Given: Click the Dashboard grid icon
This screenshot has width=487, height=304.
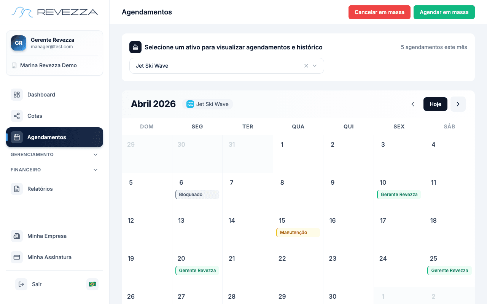Looking at the screenshot, I should [x=17, y=95].
